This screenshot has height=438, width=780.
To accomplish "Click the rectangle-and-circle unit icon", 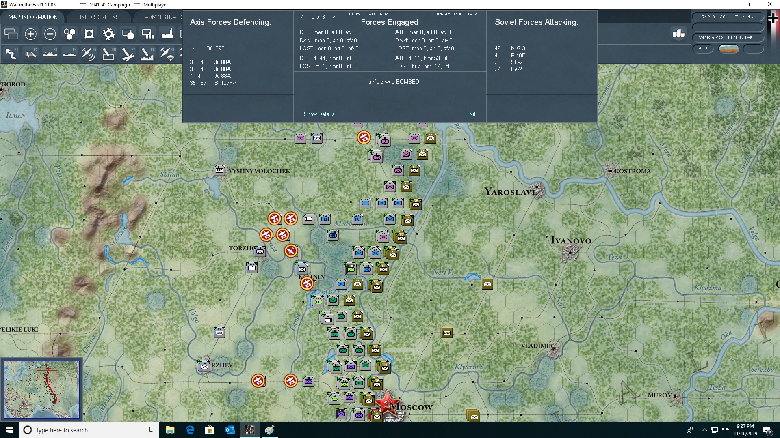I will [x=128, y=34].
